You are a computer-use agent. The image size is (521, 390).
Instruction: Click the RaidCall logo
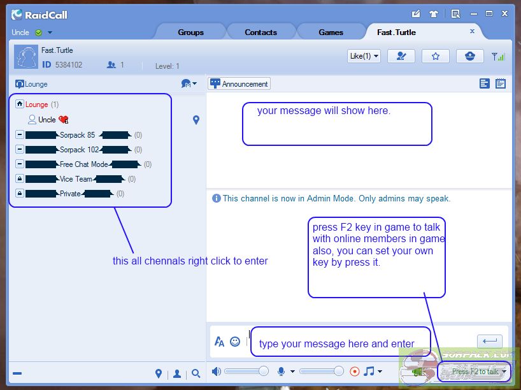(x=39, y=15)
